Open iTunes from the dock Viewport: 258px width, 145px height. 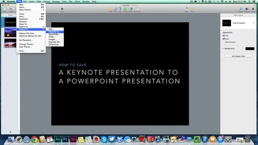point(205,139)
